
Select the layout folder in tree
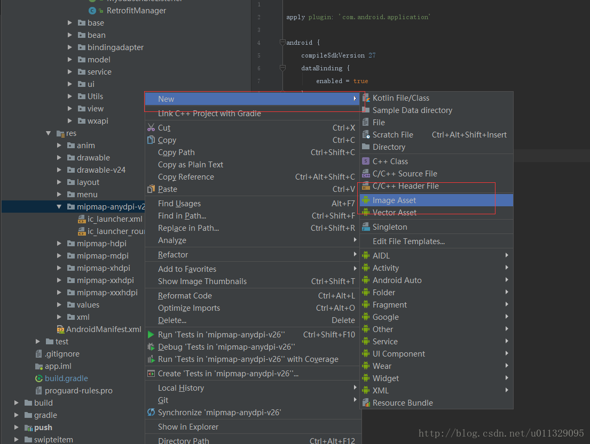(x=88, y=182)
